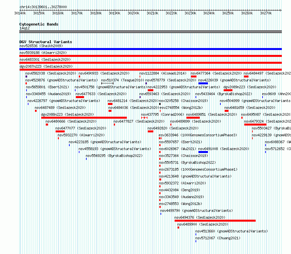Open nsv6489851 (Sedlazeck2020) label
This screenshot has width=291, height=254.
(212, 114)
